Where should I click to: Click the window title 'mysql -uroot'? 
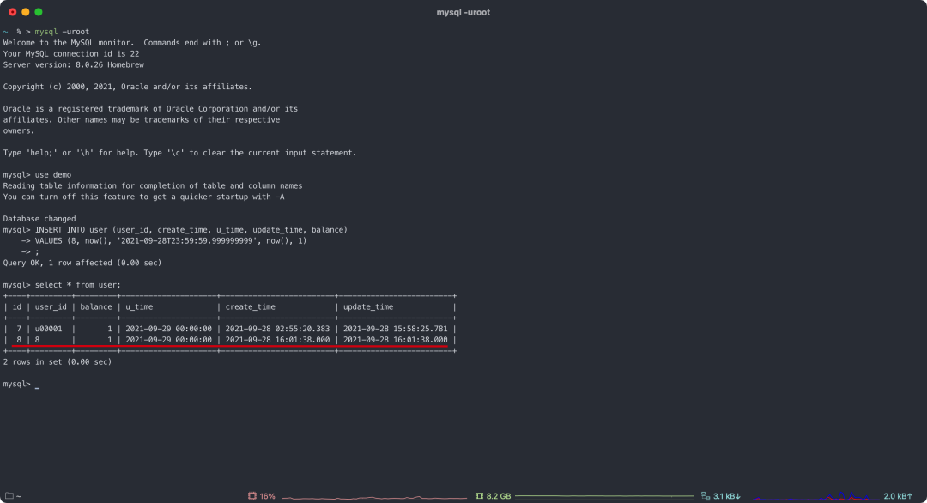pyautogui.click(x=463, y=12)
